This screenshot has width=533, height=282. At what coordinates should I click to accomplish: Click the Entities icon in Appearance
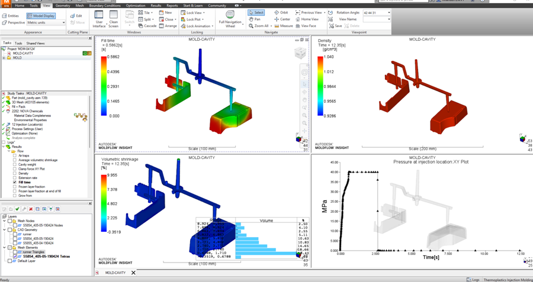tap(4, 15)
